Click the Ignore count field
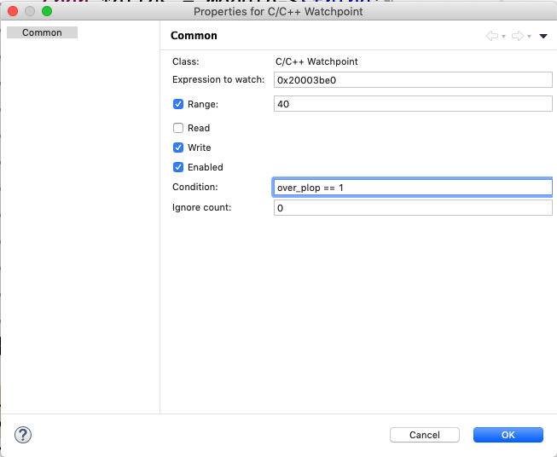 [x=413, y=208]
